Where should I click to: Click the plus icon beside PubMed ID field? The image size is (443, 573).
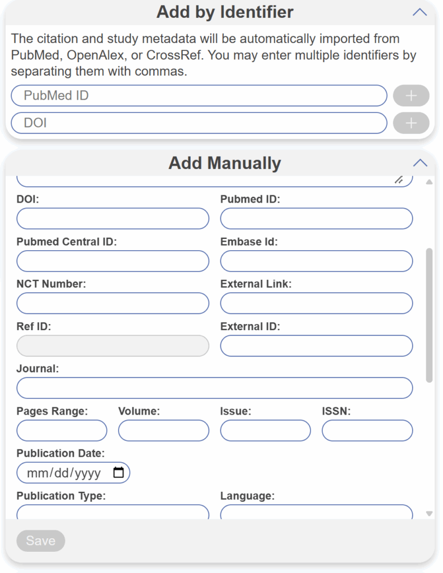[411, 95]
